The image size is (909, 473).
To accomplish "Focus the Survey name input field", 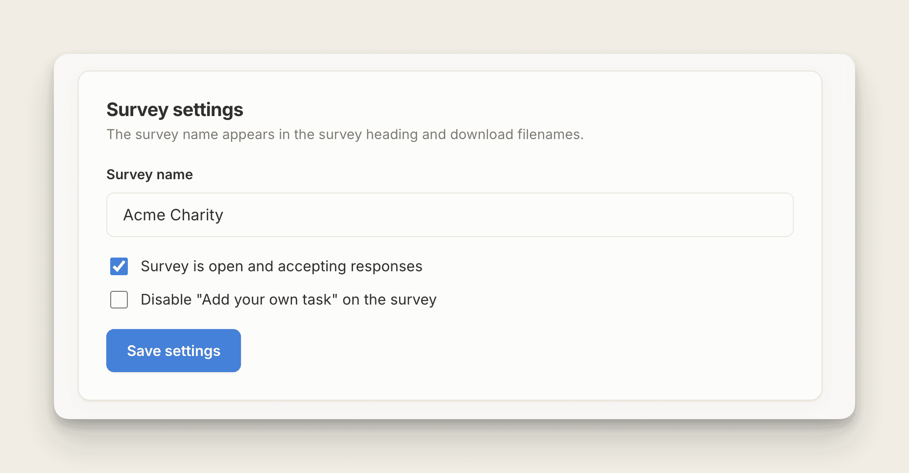I will pos(450,215).
